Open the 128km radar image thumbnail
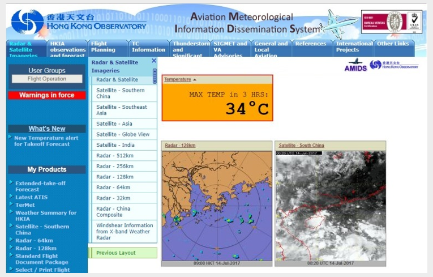Image resolution: width=433 pixels, height=277 pixels. coord(217,206)
